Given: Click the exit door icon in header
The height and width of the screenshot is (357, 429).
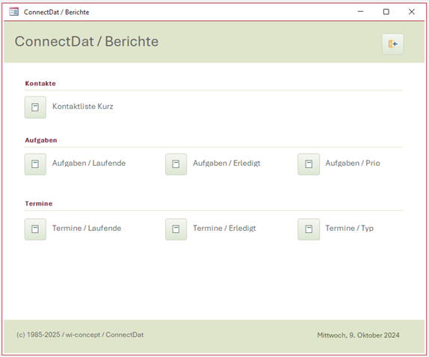Looking at the screenshot, I should (x=392, y=44).
